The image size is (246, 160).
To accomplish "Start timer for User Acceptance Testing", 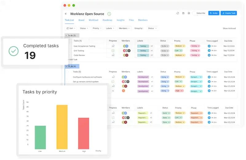I will tap(209, 46).
